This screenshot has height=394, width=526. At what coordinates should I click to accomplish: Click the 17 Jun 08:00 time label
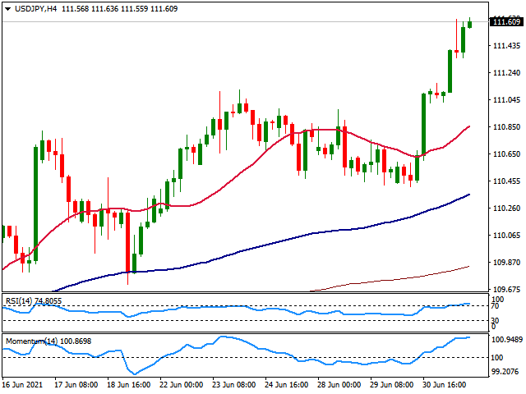coord(76,385)
